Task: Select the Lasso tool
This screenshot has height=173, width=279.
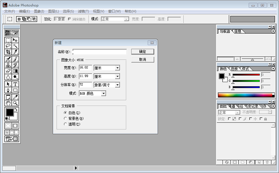Action: click(x=8, y=46)
